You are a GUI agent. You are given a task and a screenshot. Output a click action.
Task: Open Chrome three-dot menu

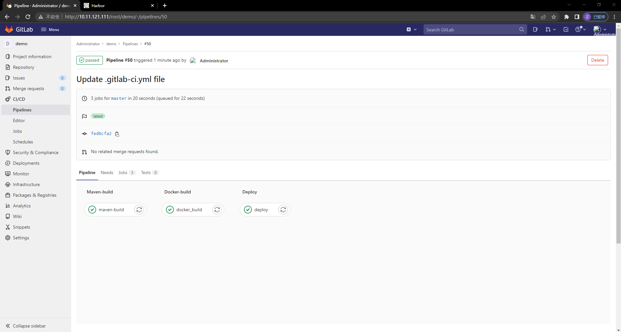(614, 17)
